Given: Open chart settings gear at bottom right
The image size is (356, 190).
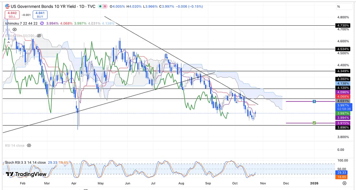Looking at the screenshot, I should [344, 183].
